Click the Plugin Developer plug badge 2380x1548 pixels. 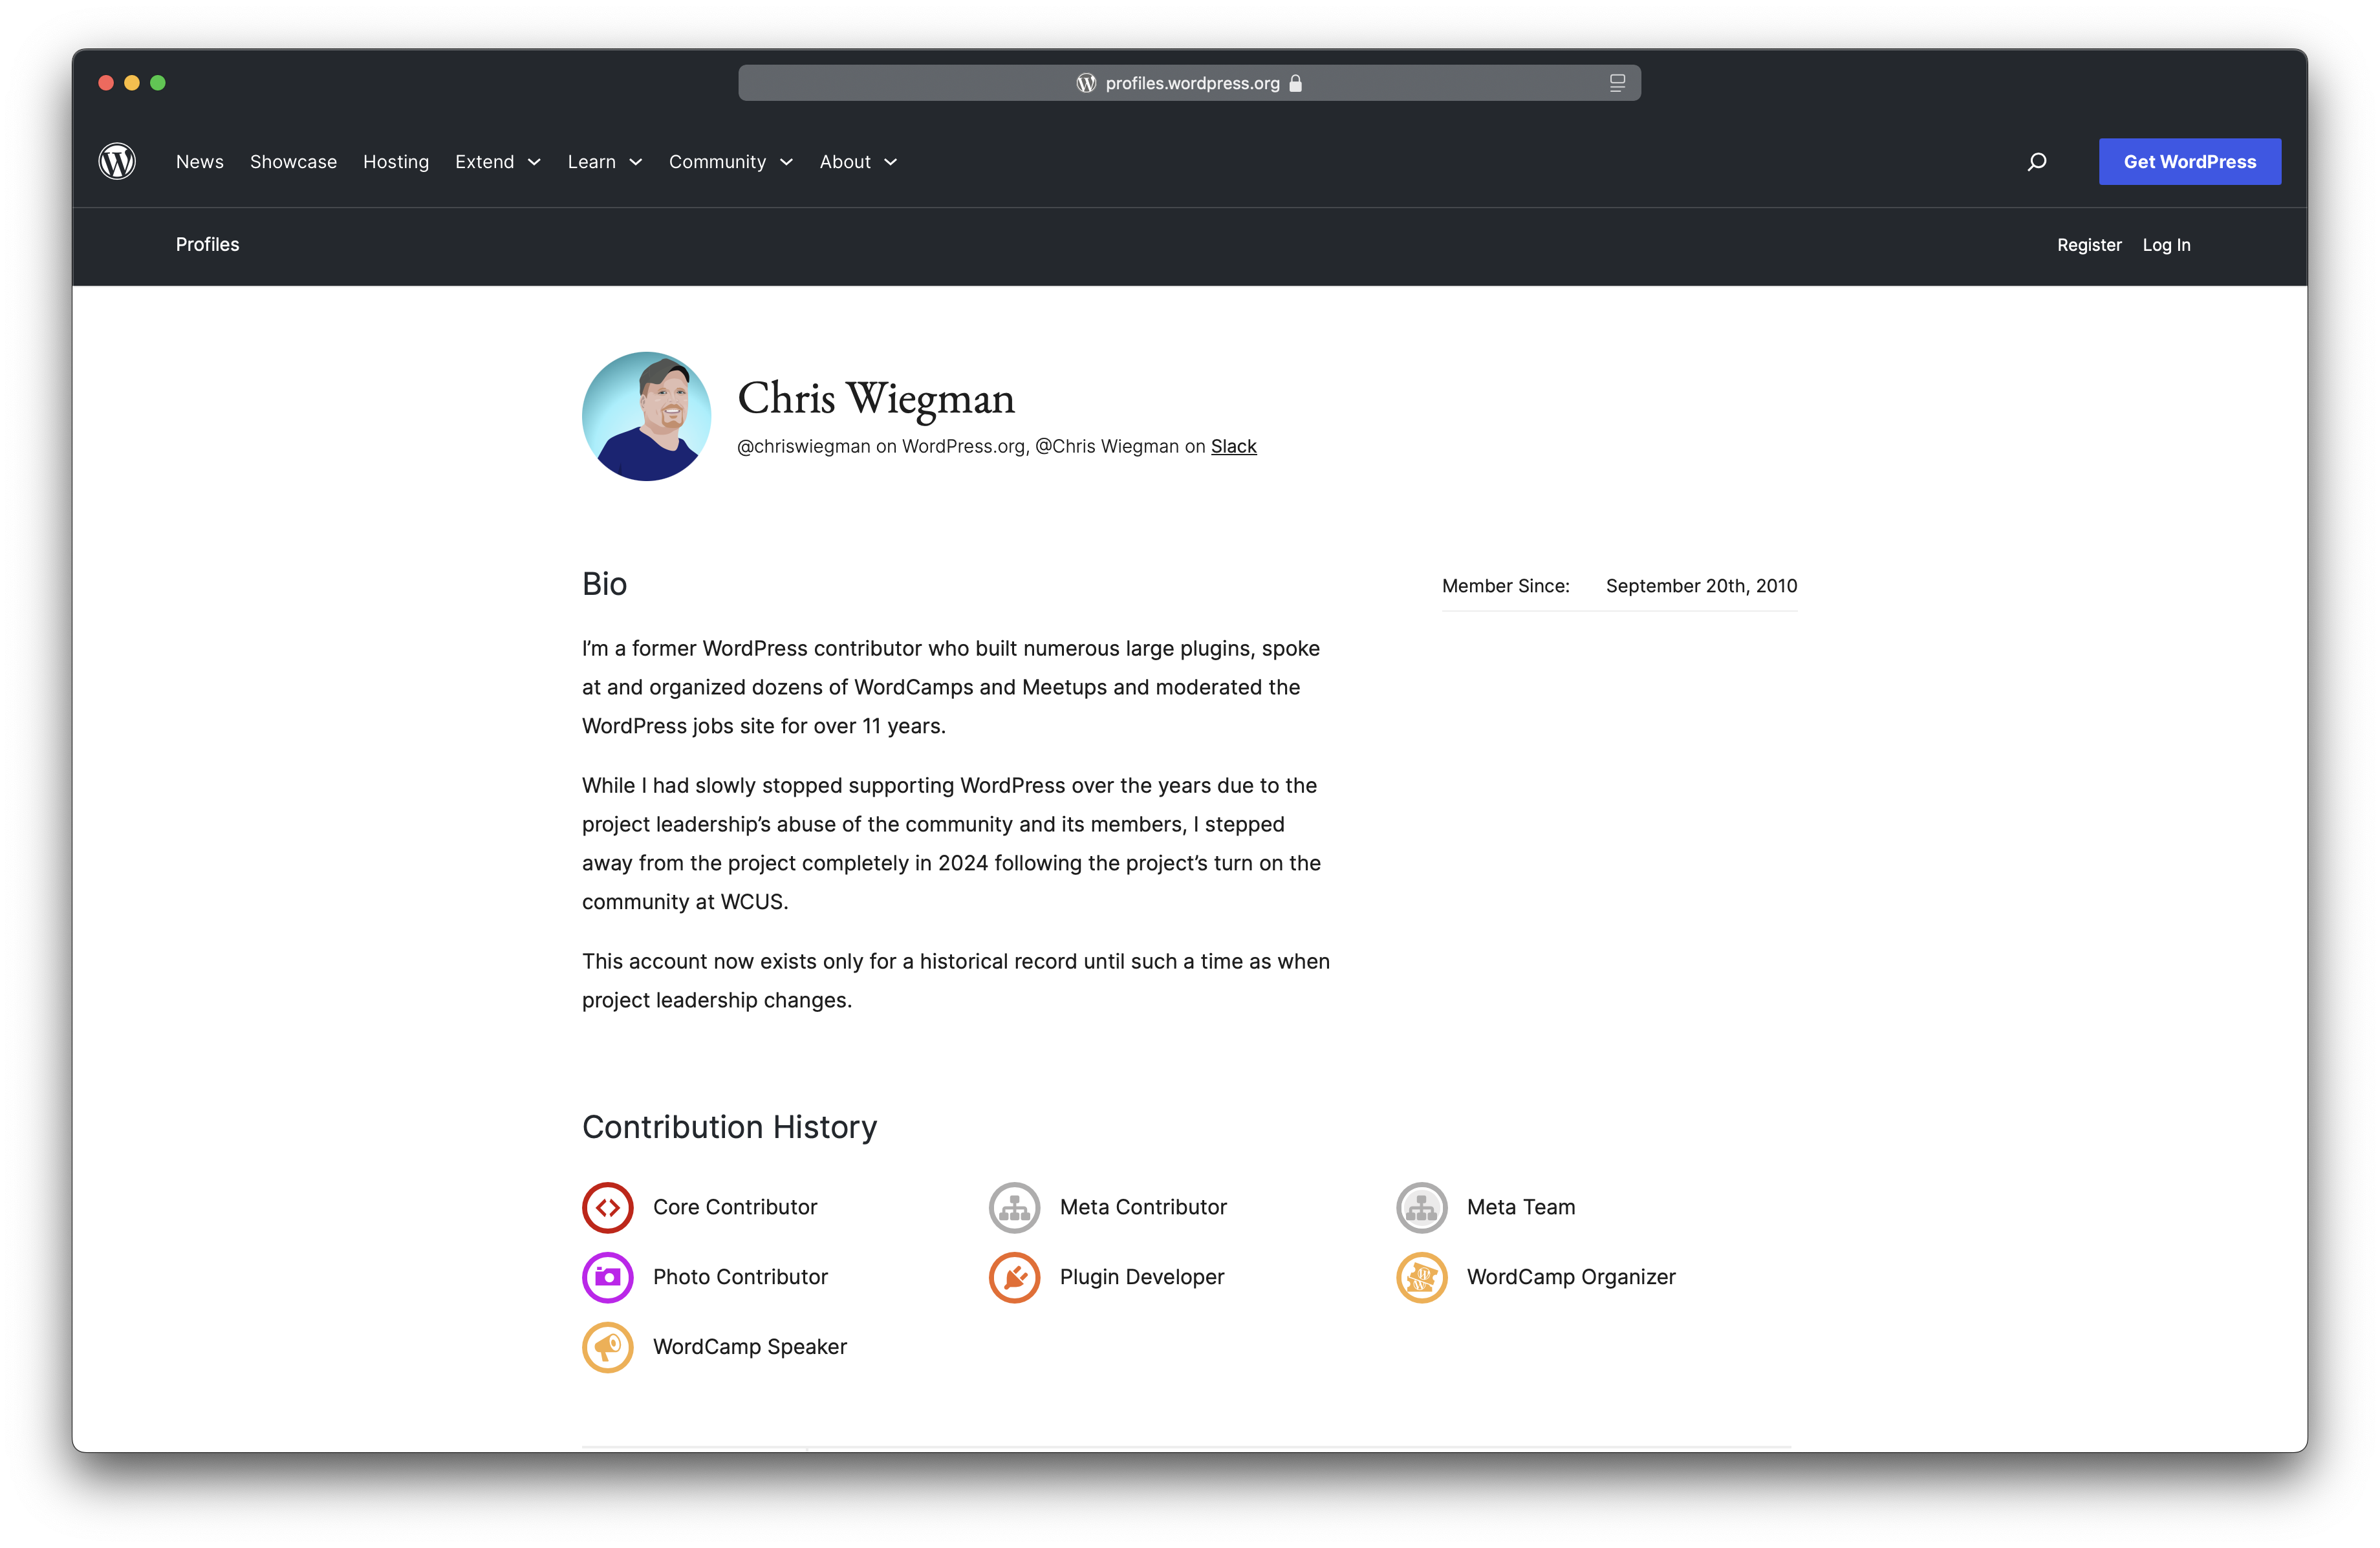click(x=1014, y=1277)
